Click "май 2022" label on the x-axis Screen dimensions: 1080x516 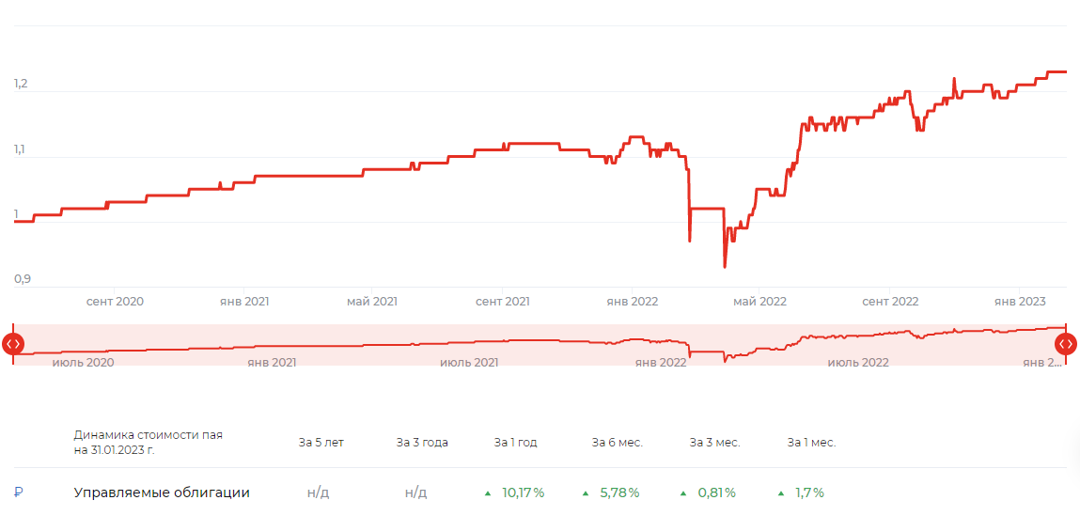(759, 302)
